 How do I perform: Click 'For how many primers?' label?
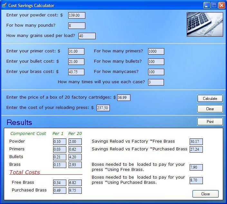point(118,51)
